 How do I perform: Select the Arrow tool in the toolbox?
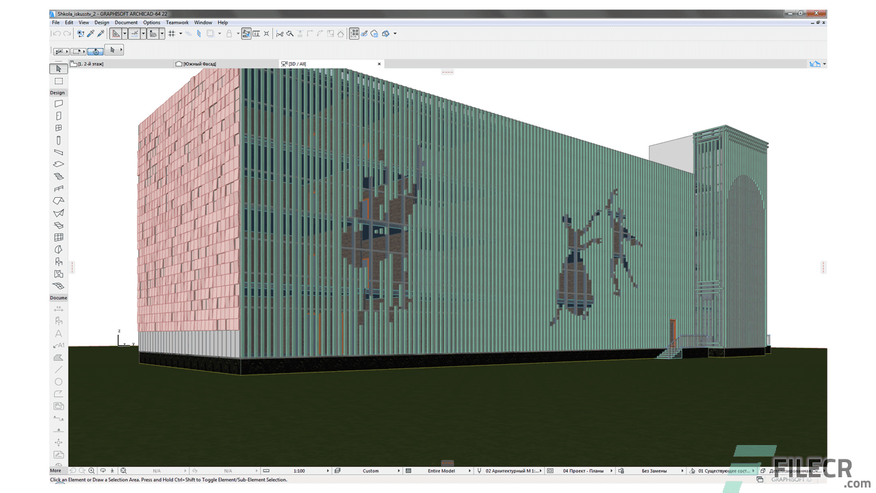(x=58, y=68)
